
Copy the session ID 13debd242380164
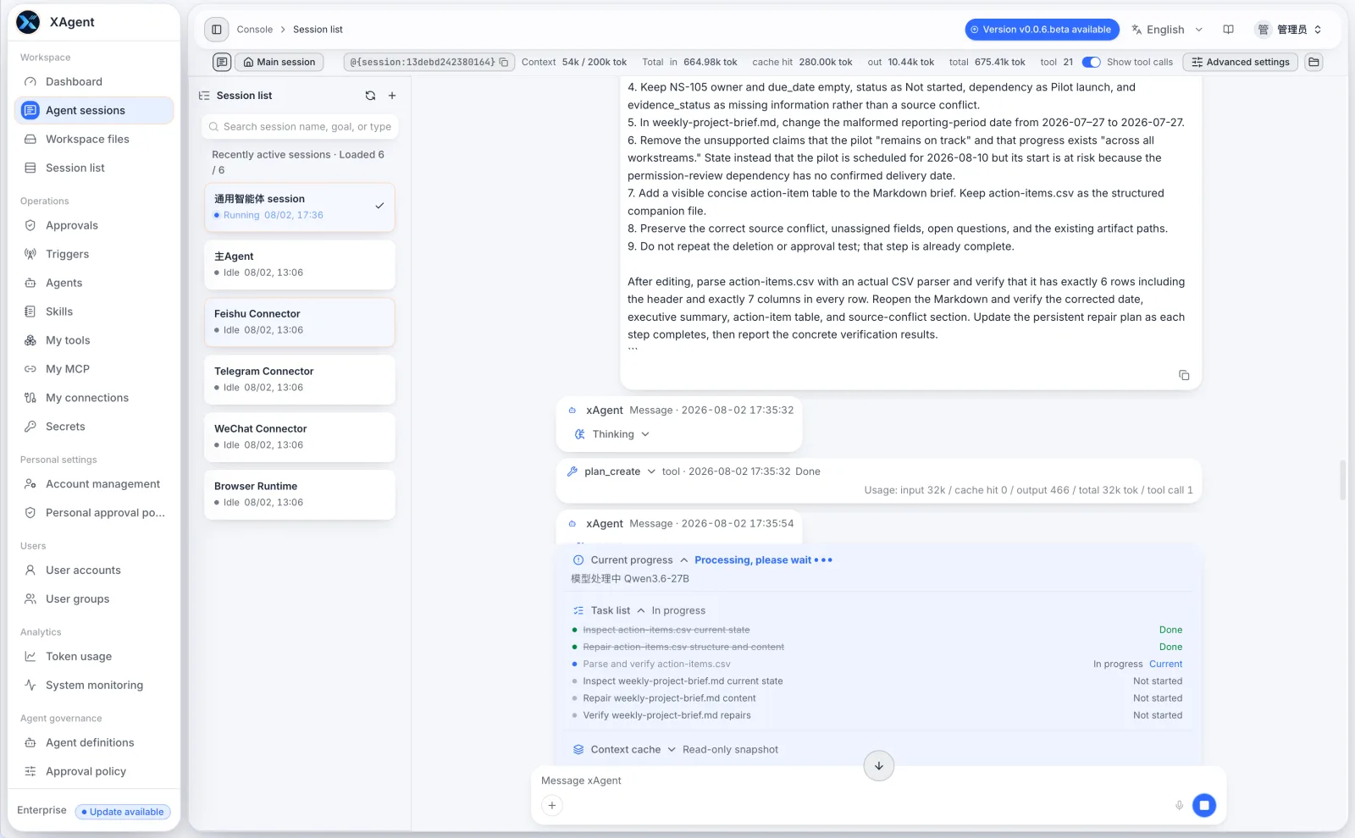click(504, 62)
